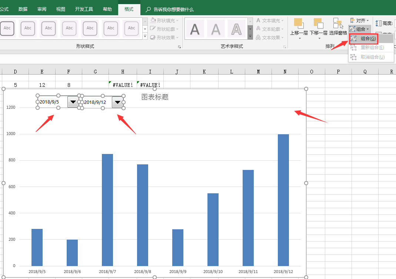This screenshot has width=396, height=279.
Task: Click the cell containing 12 in column E
Action: point(42,85)
